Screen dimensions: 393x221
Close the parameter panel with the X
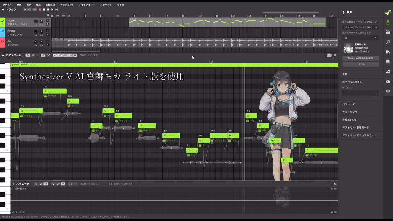pyautogui.click(x=334, y=184)
